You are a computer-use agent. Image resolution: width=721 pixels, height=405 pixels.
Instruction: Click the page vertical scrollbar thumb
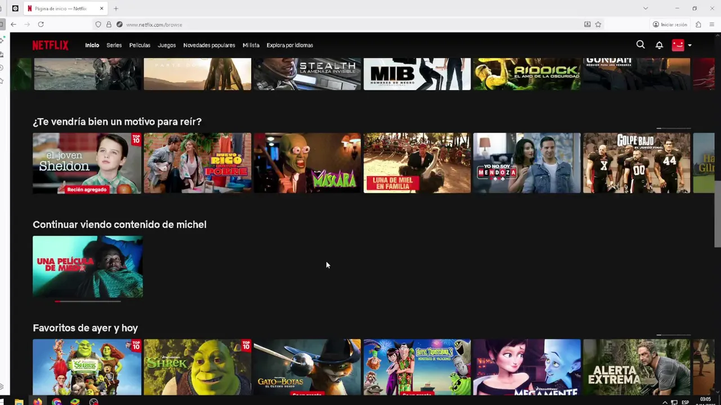[718, 214]
